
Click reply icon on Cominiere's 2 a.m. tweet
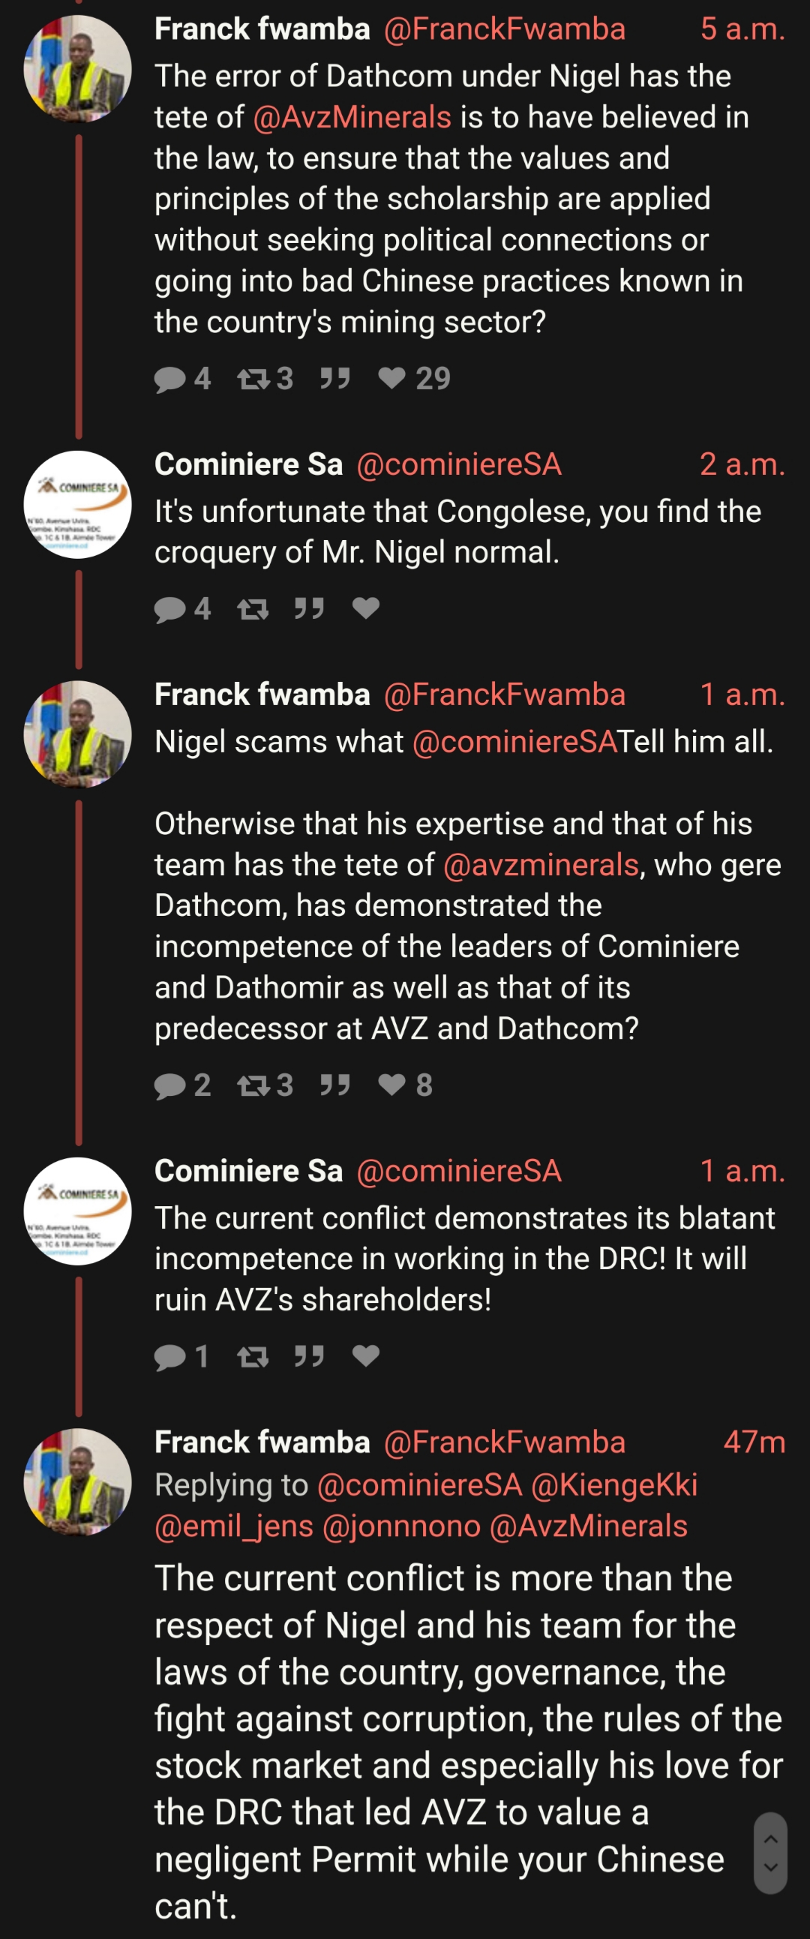click(170, 609)
